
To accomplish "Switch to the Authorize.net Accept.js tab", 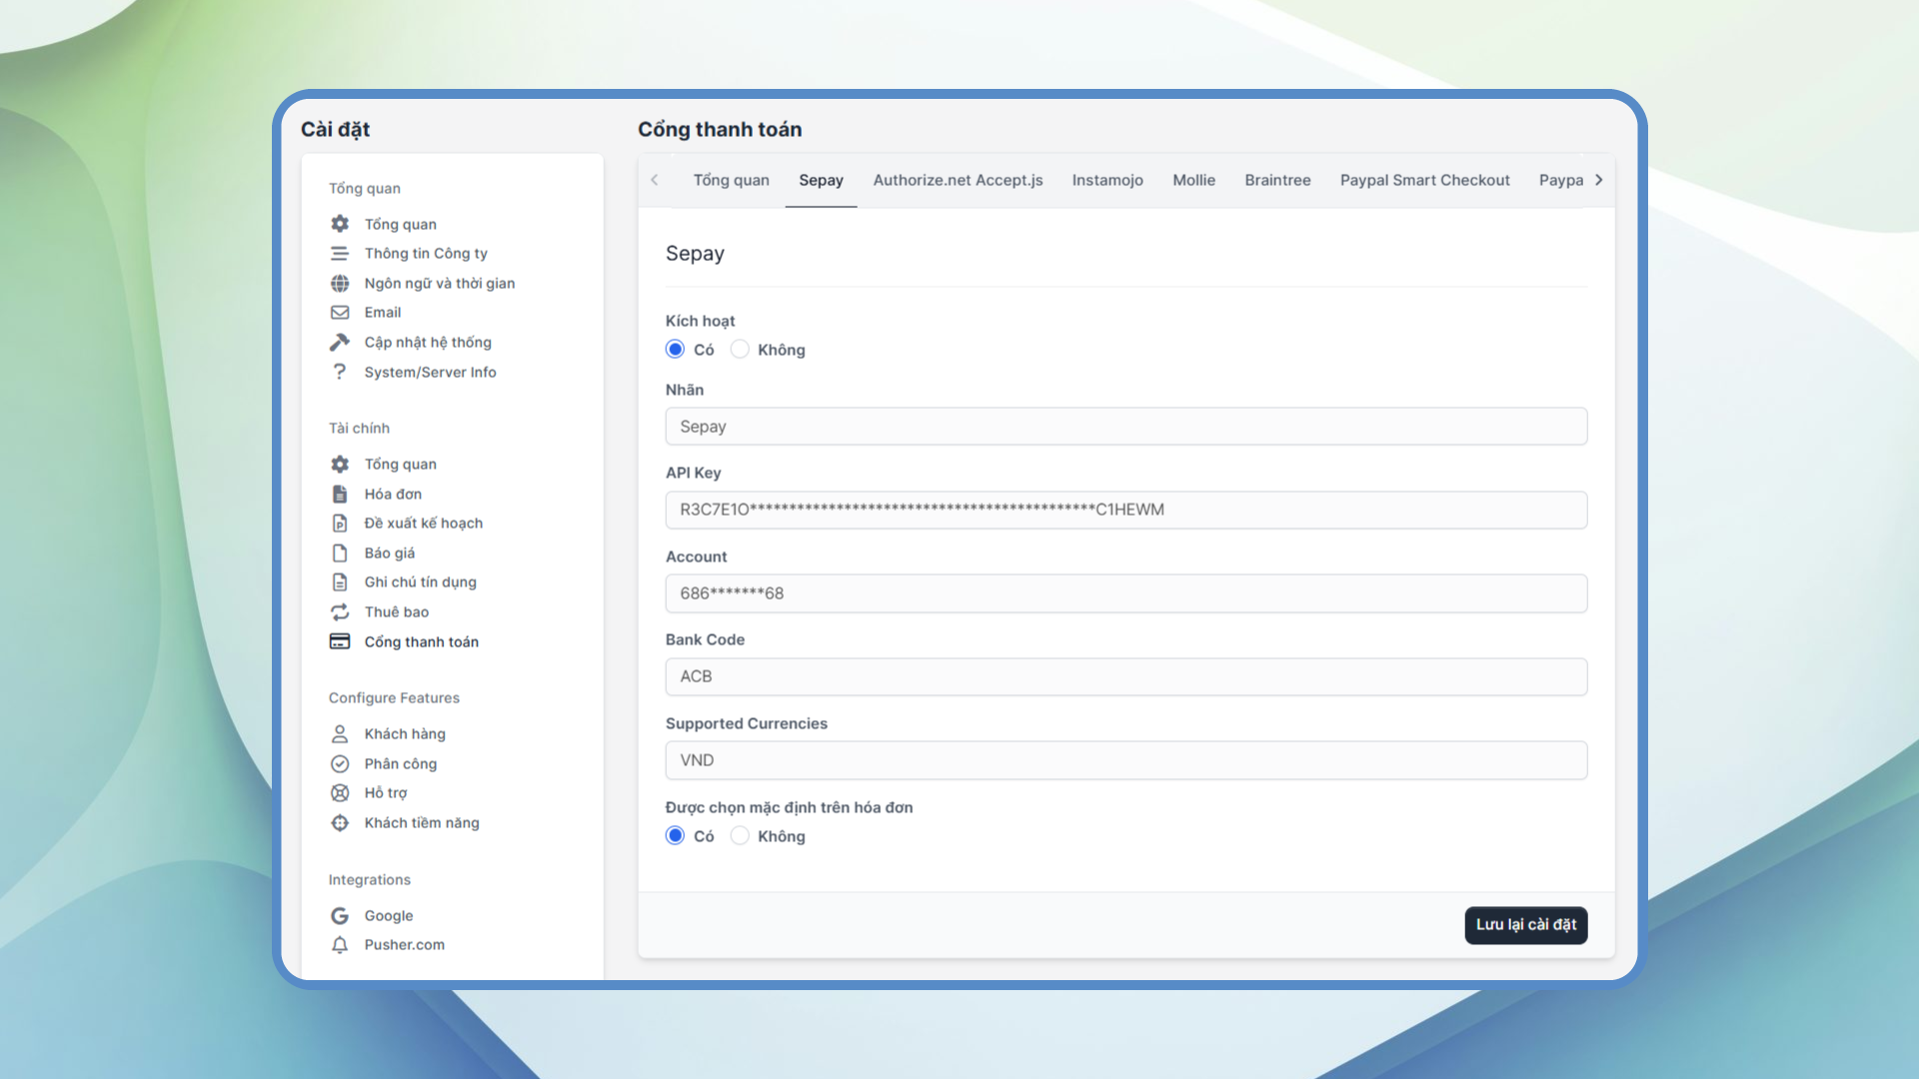I will coord(958,180).
